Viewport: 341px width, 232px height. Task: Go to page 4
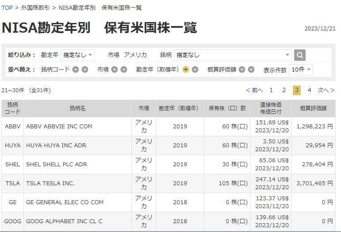pyautogui.click(x=309, y=90)
